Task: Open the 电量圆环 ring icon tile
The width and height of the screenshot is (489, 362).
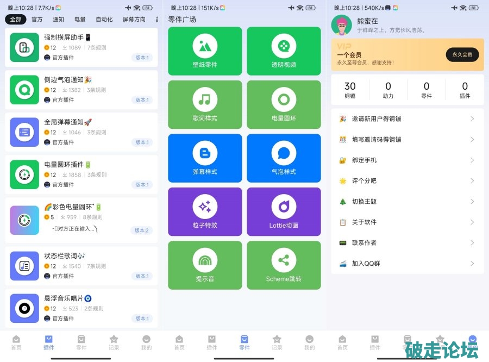Action: coord(284,99)
